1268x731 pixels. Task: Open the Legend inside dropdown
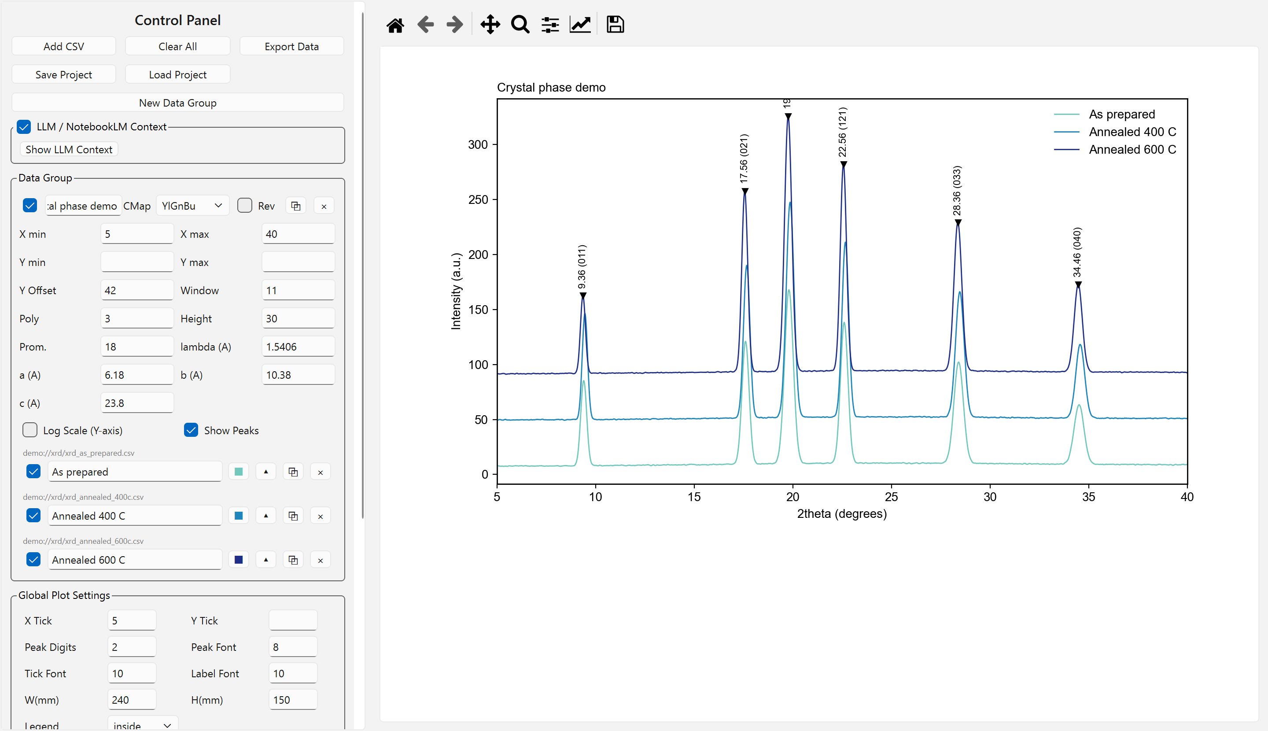click(143, 724)
